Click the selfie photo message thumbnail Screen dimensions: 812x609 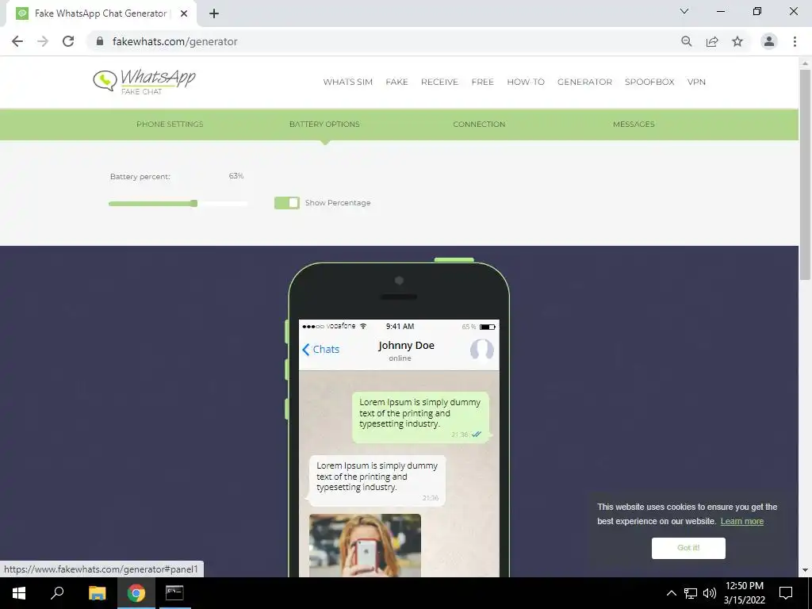[x=365, y=546]
